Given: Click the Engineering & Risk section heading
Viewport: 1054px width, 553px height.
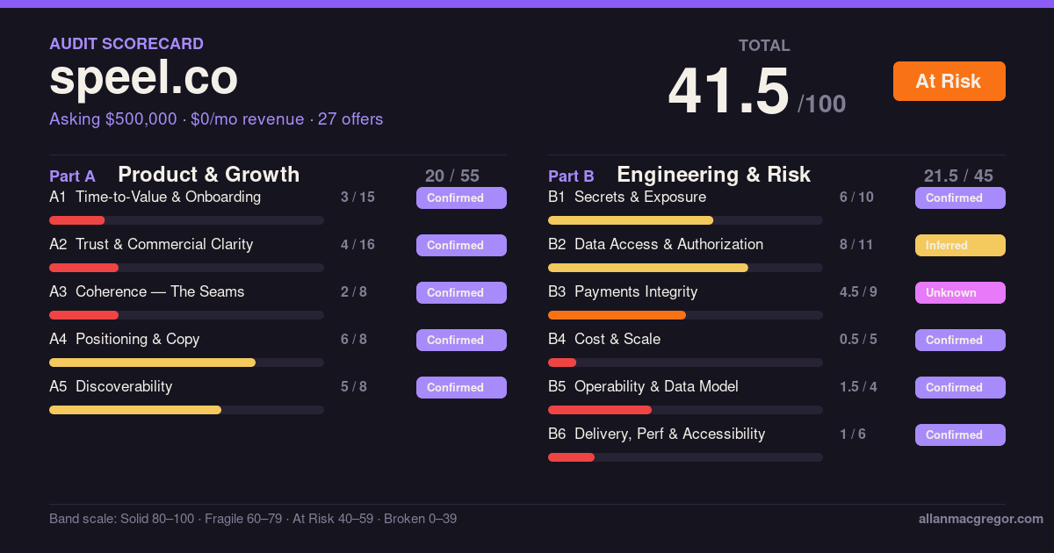Looking at the screenshot, I should click(x=714, y=174).
